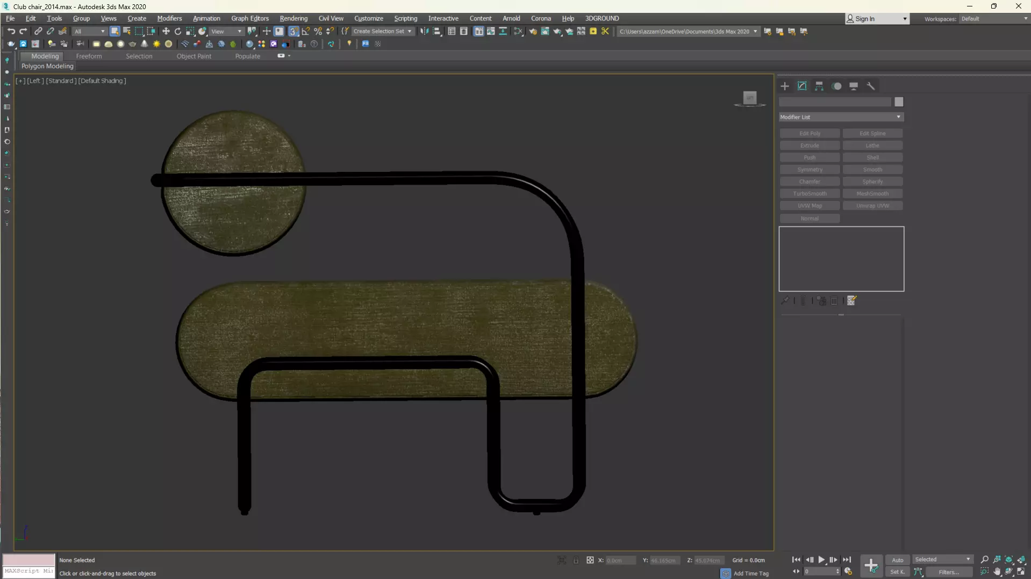Open the Modifier List dropdown
The image size is (1031, 579).
pos(841,117)
